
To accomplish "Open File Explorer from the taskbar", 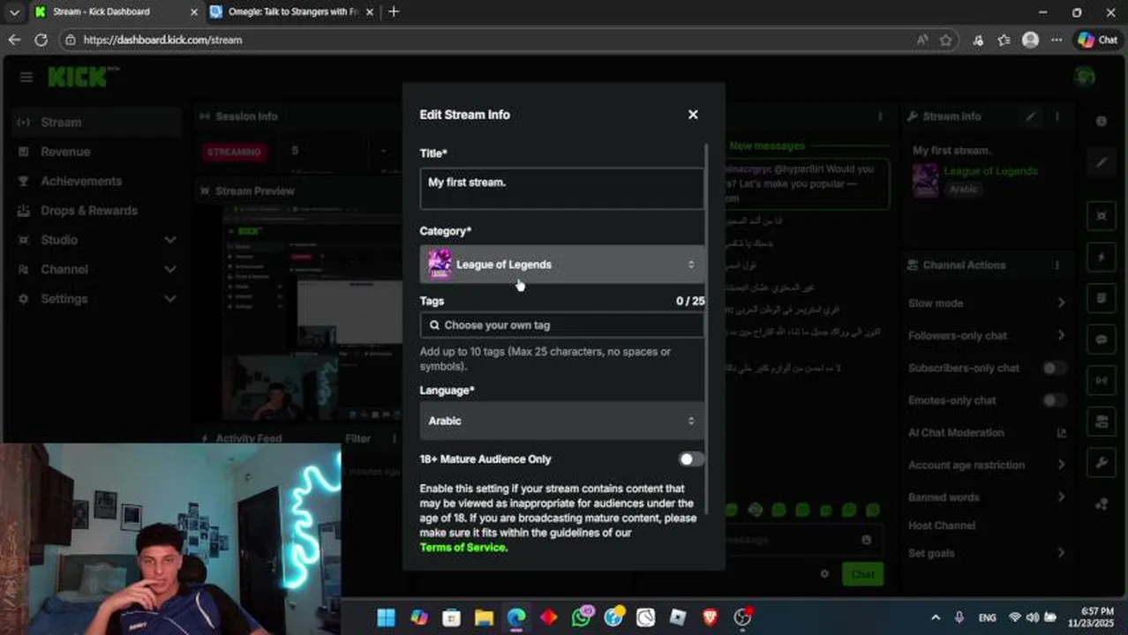I will (x=484, y=617).
